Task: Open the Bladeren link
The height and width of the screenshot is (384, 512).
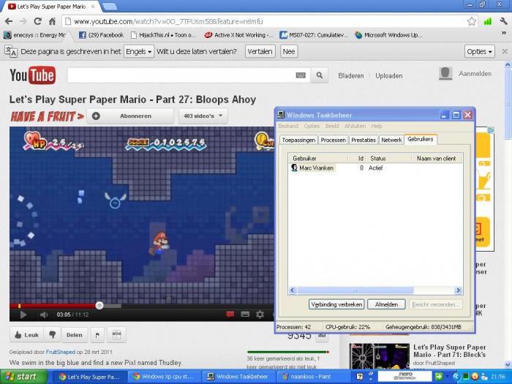Action: (x=350, y=75)
